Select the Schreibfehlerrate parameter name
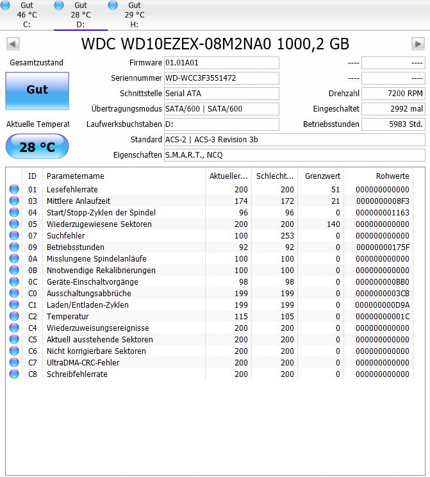 77,374
